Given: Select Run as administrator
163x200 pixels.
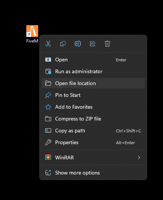Looking at the screenshot, I should coord(93,72).
